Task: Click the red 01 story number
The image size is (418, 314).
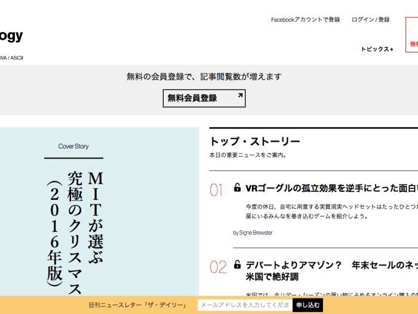Action: [216, 190]
